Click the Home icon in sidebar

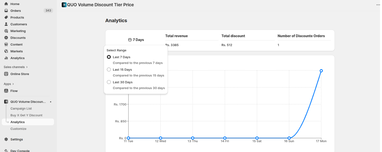tap(6, 4)
